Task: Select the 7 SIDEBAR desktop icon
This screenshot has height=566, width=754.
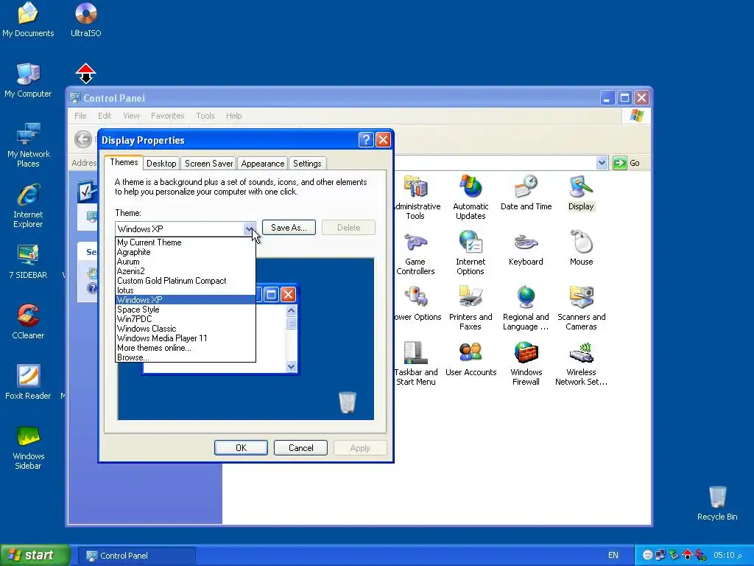Action: (28, 262)
